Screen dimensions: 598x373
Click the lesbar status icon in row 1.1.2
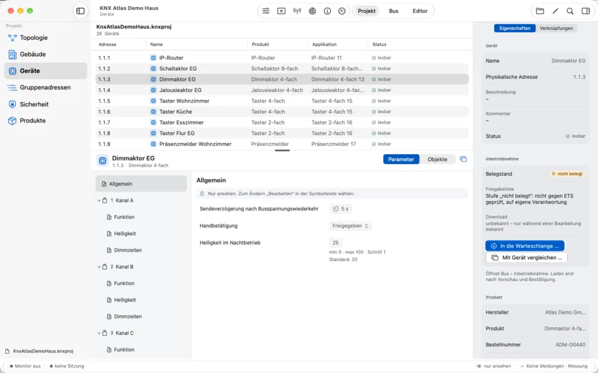tap(374, 68)
